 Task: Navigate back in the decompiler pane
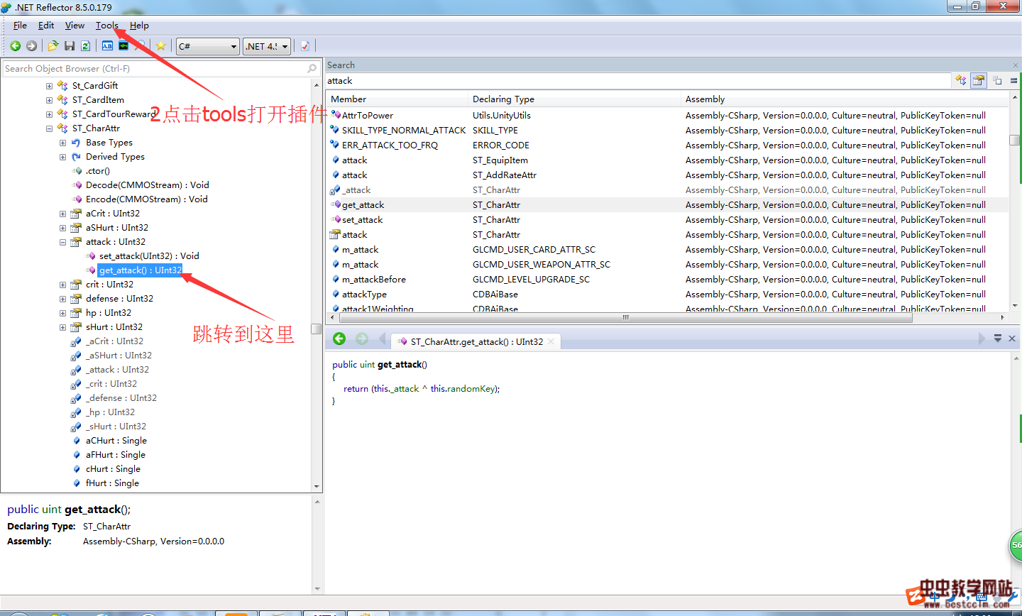pos(339,339)
